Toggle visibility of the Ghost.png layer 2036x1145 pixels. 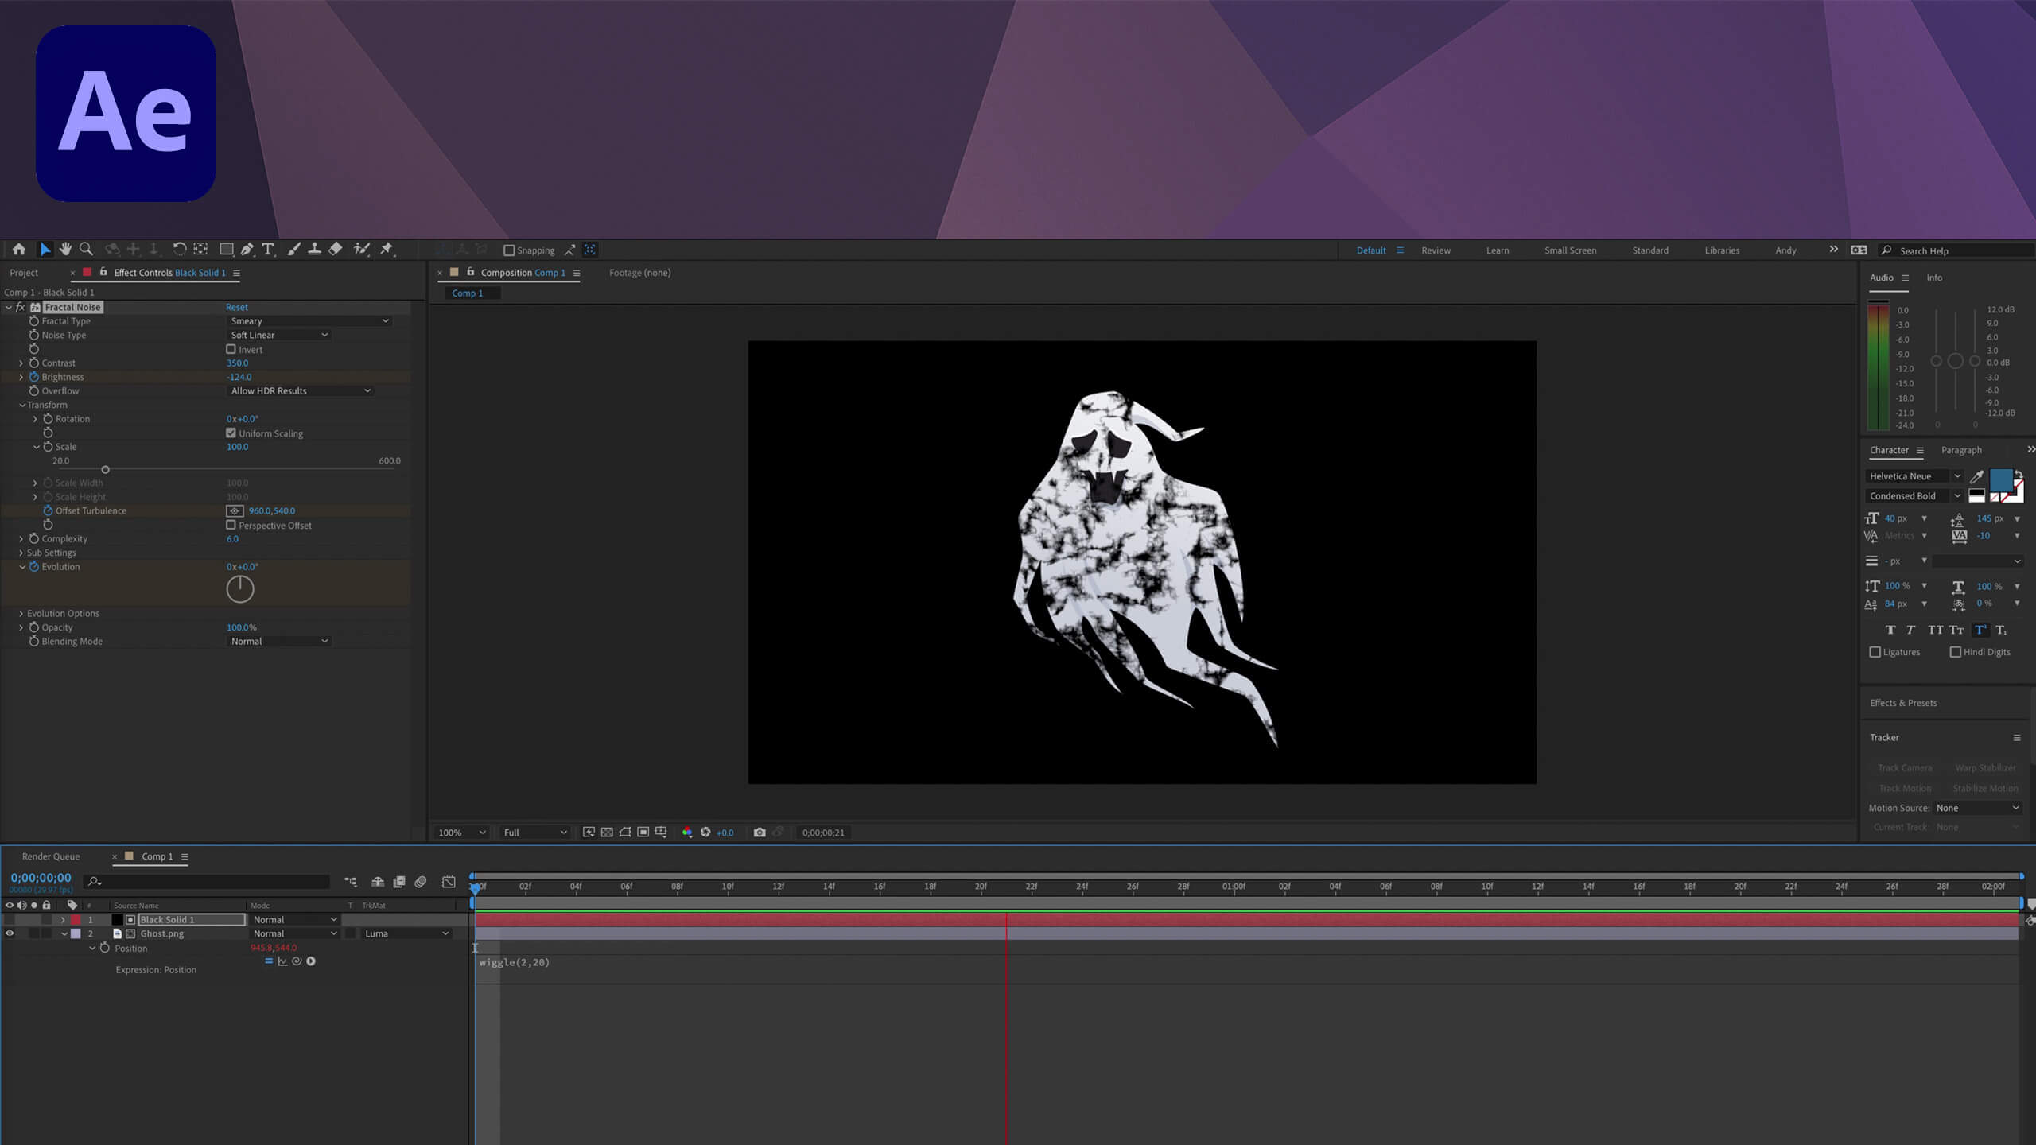[10, 933]
